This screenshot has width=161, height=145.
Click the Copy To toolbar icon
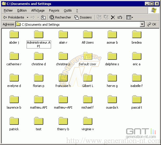(x=106, y=17)
